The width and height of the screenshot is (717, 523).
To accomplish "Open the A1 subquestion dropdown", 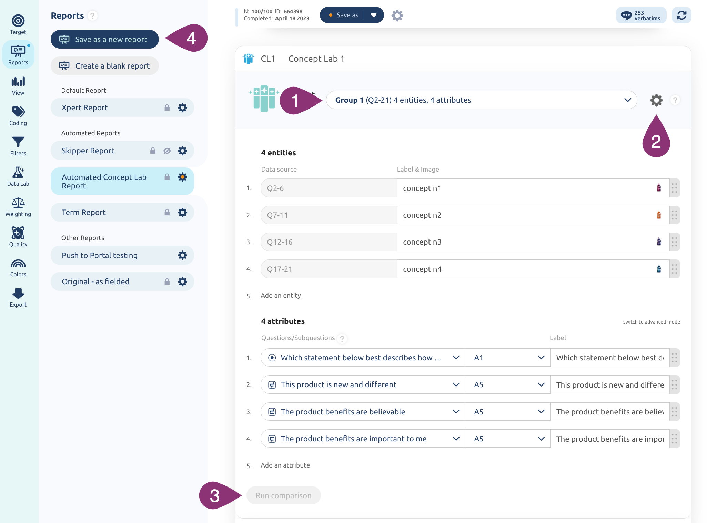I will tap(507, 357).
